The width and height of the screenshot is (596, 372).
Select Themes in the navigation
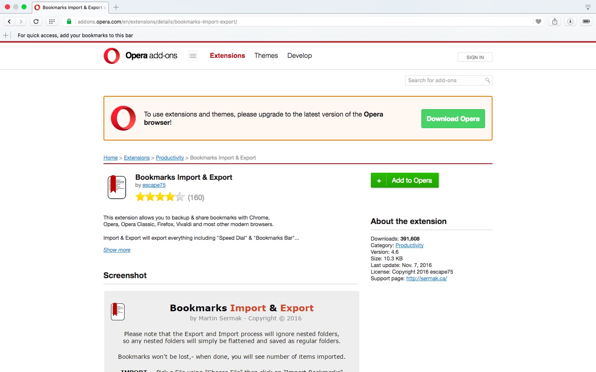point(266,56)
